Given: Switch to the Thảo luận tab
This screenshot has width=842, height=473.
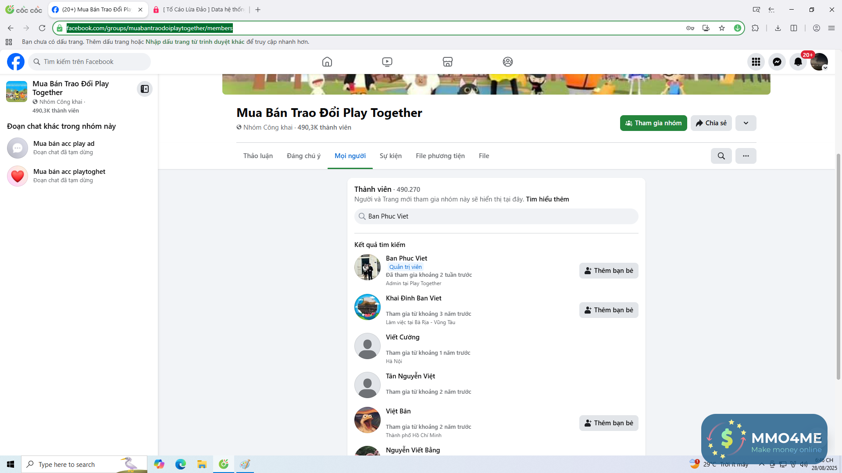Looking at the screenshot, I should tap(258, 156).
